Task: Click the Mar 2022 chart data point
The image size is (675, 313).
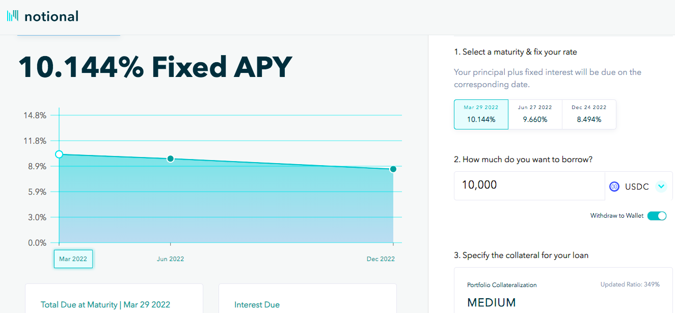Action: (59, 154)
